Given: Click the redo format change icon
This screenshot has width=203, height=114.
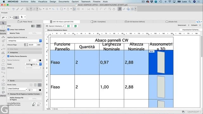Looking at the screenshot, I should [x=39, y=104].
